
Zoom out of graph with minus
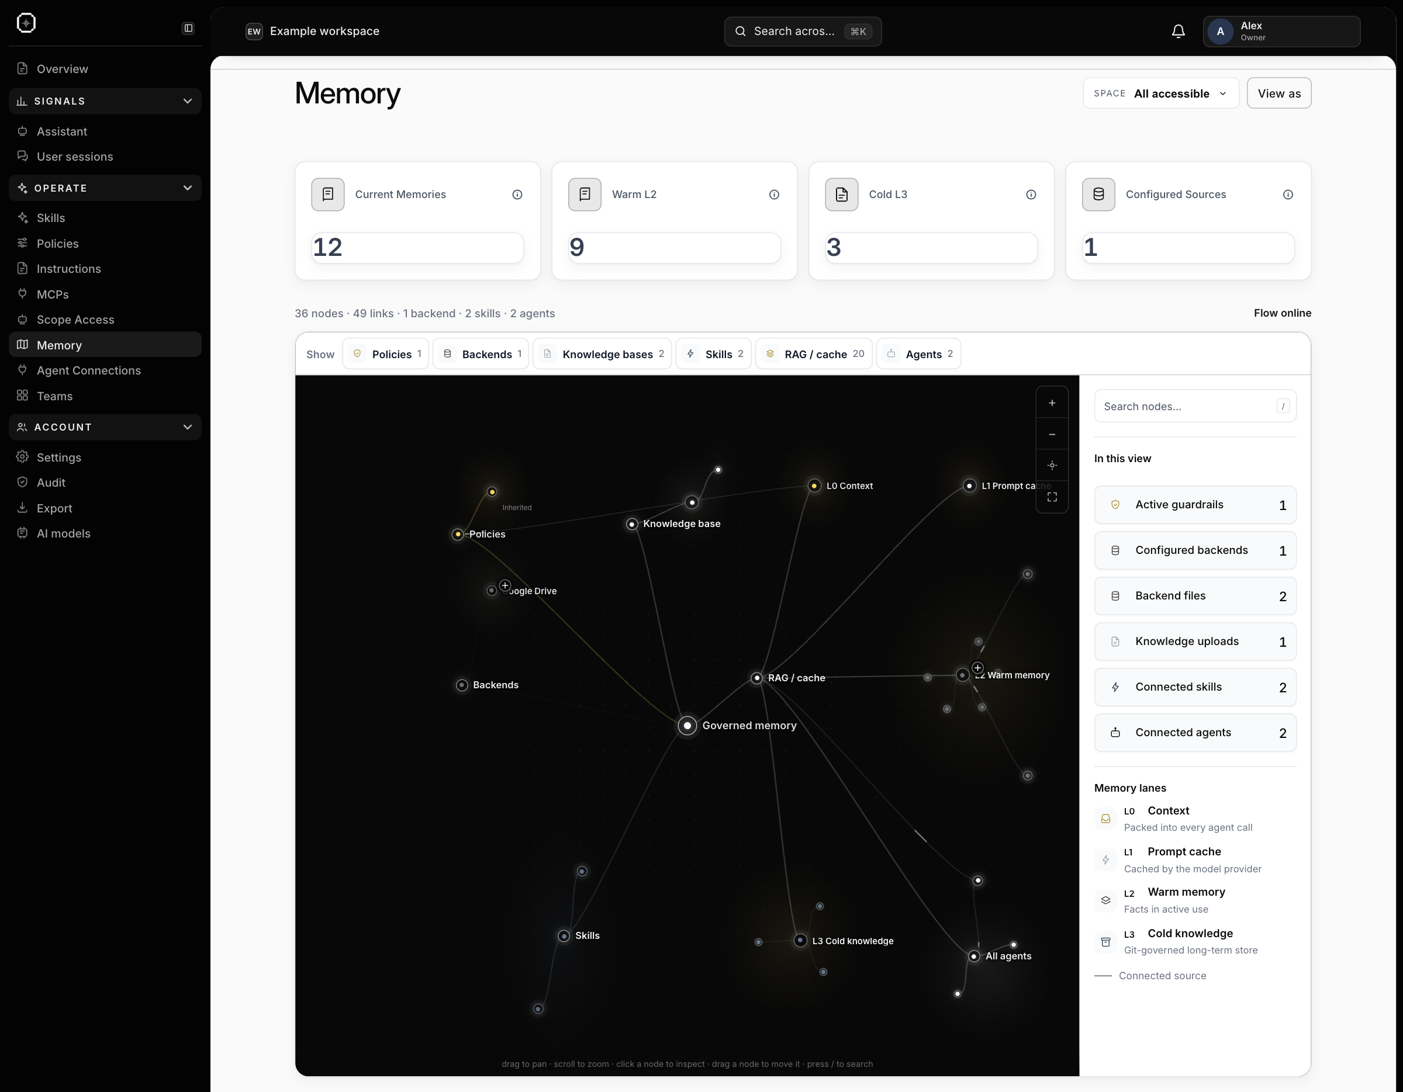click(x=1052, y=434)
